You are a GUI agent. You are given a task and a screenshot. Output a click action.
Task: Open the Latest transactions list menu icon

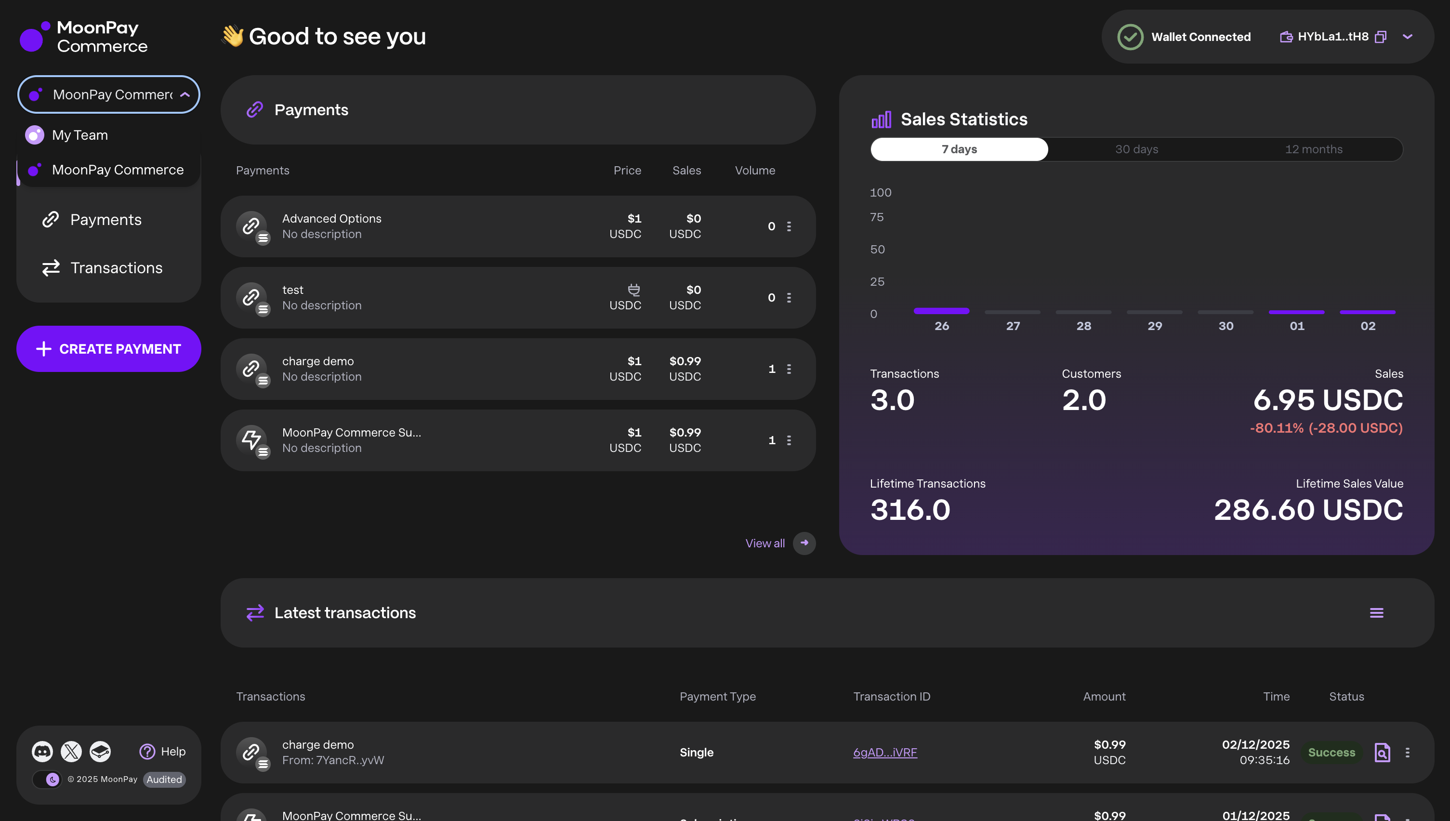[1376, 613]
